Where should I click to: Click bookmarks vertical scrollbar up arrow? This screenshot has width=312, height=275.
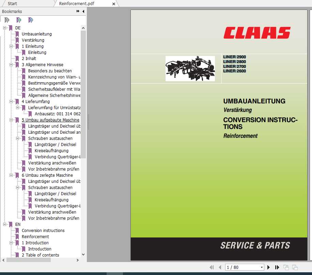(83, 28)
